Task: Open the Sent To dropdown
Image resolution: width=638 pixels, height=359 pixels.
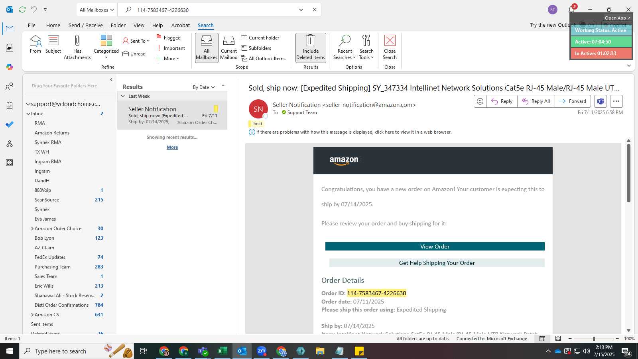Action: pos(136,41)
